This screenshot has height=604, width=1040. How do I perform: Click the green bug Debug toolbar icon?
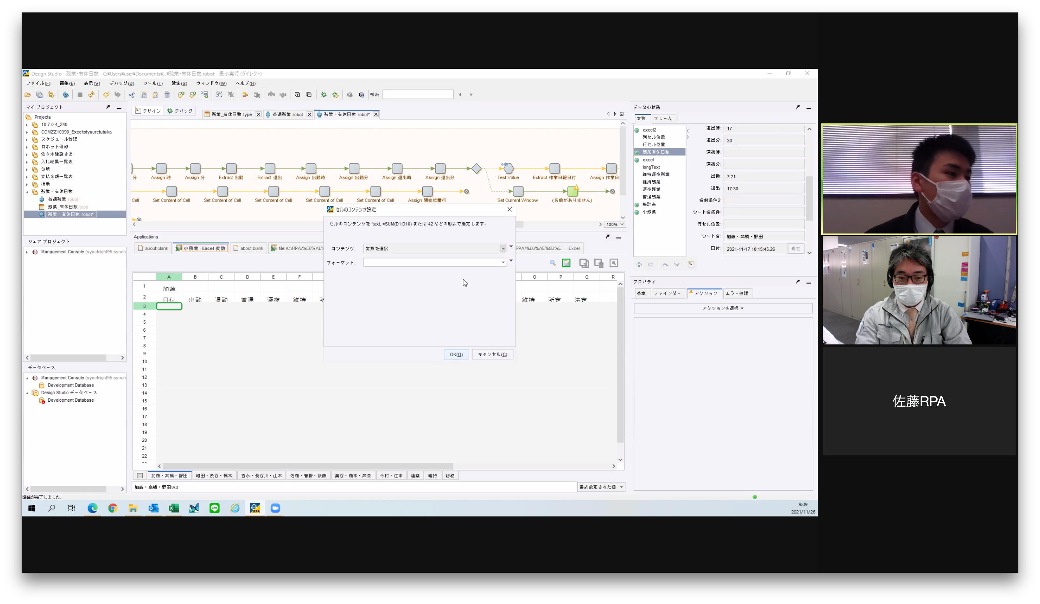(x=323, y=95)
